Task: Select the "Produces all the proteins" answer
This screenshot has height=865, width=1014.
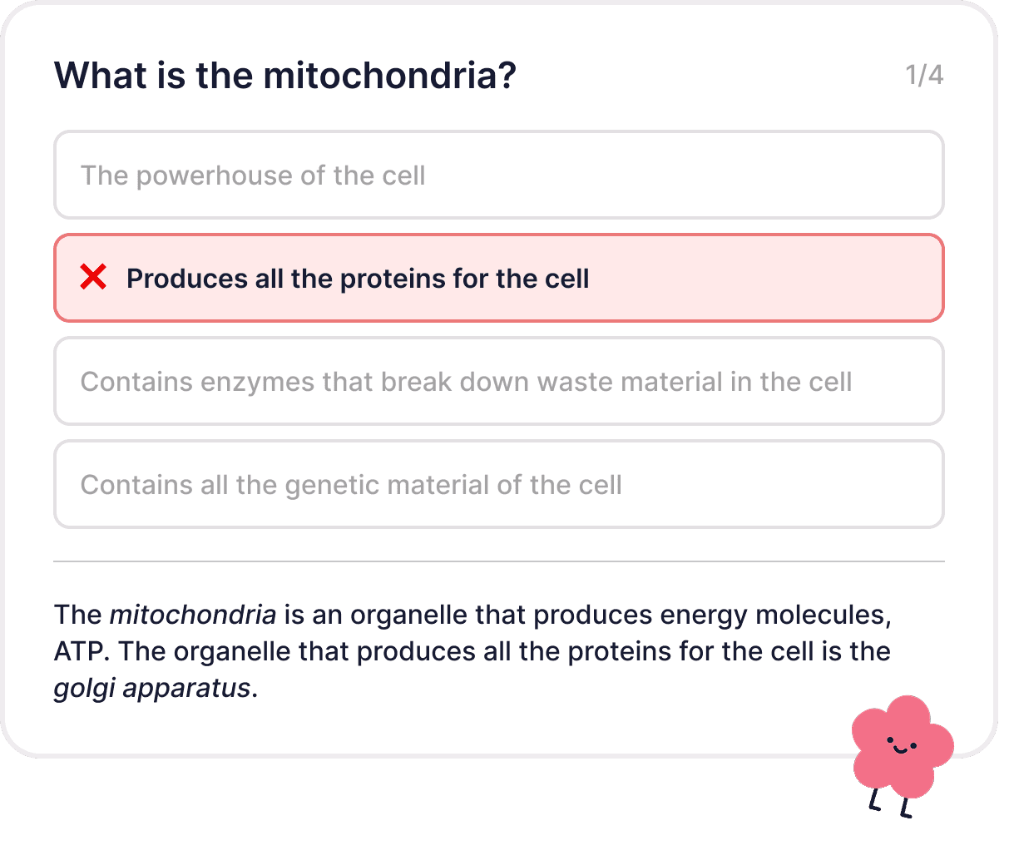Action: (499, 278)
